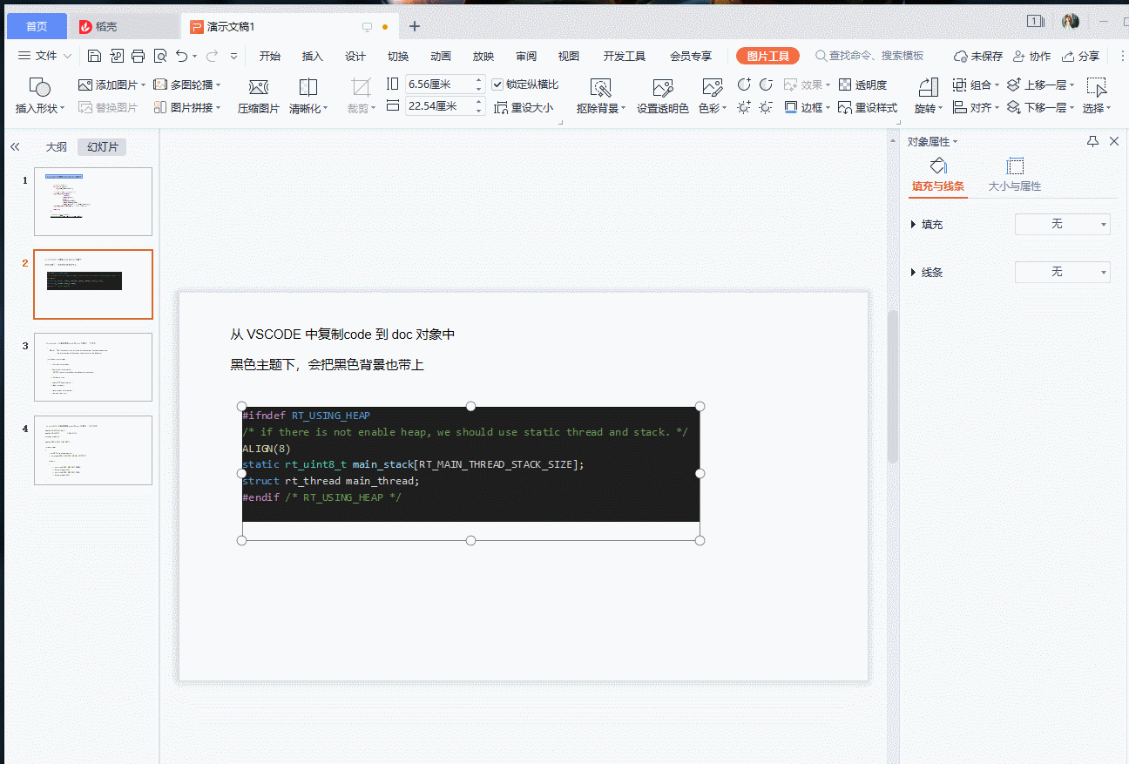Switch to 大纲 outline view

click(x=56, y=147)
